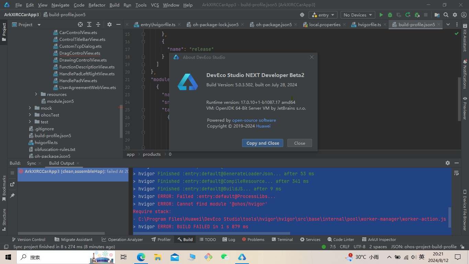
Task: Open Microsoft Edge from taskbar
Action: coord(141,257)
